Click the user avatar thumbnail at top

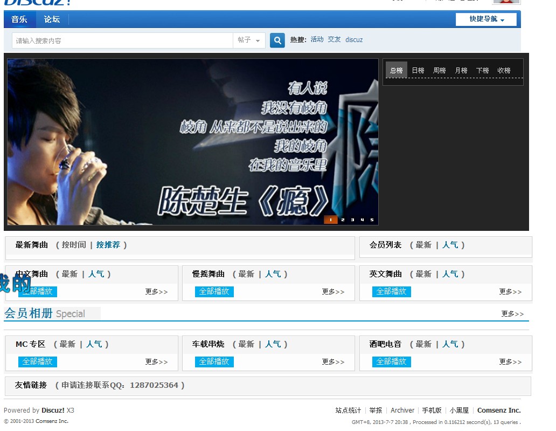click(506, 2)
